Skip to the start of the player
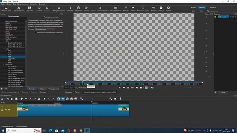Screen dimensions: 237x133 pyautogui.click(x=120, y=88)
